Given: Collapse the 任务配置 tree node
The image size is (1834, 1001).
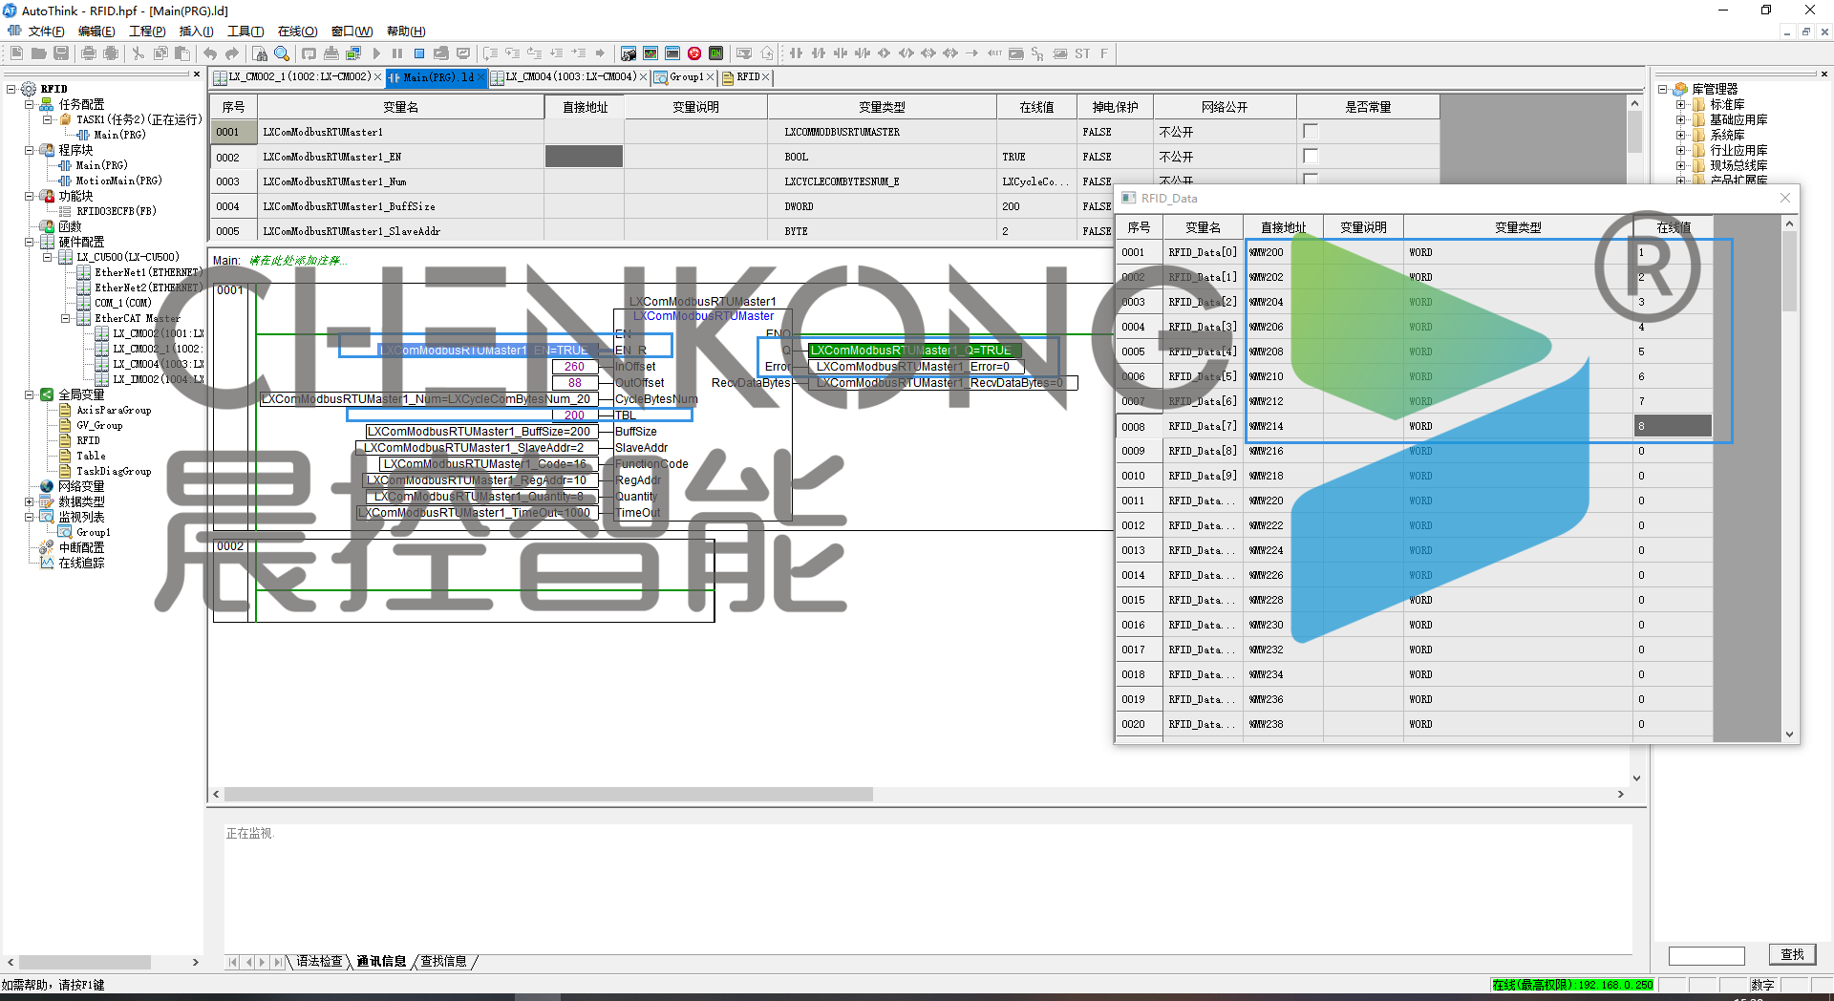Looking at the screenshot, I should [30, 104].
